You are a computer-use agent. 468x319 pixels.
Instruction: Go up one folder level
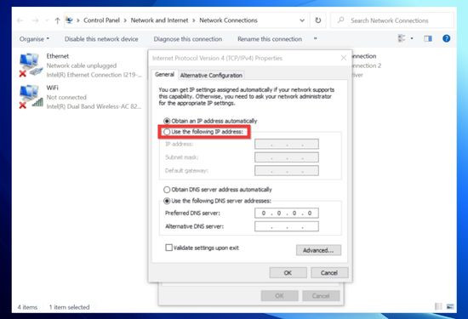tap(57, 20)
